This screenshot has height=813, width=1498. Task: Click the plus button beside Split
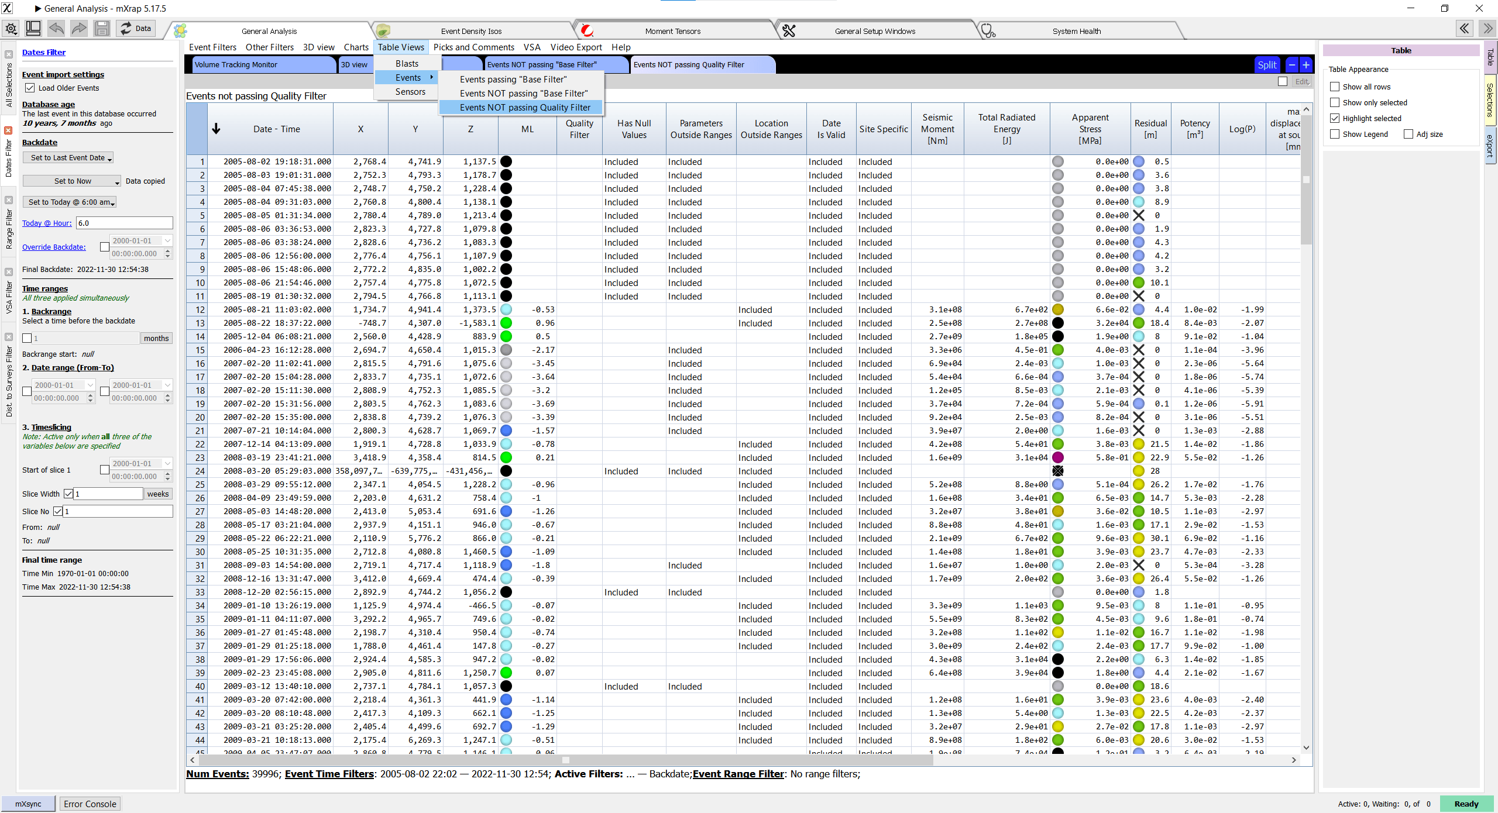tap(1306, 65)
